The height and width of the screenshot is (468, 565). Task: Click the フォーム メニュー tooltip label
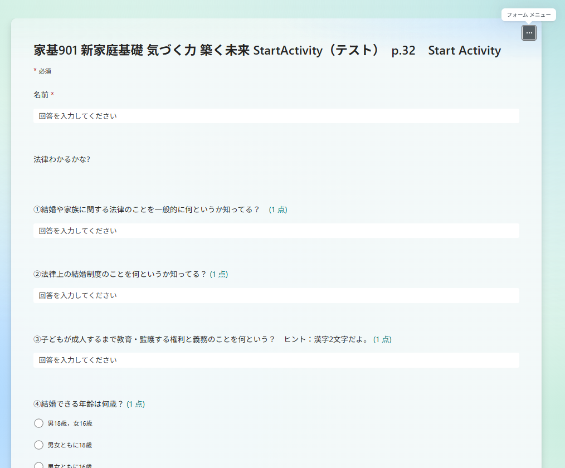click(x=529, y=15)
